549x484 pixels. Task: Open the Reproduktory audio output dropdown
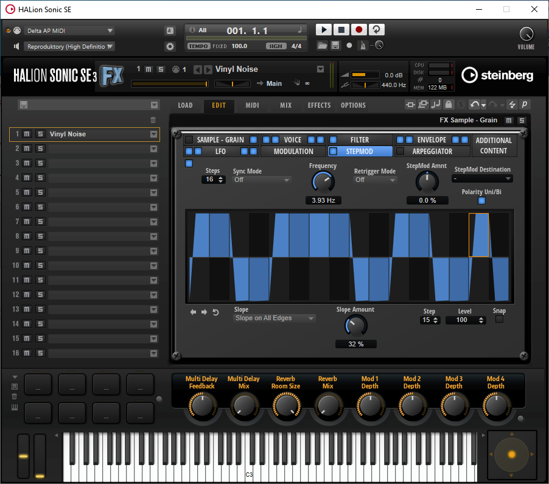point(69,47)
